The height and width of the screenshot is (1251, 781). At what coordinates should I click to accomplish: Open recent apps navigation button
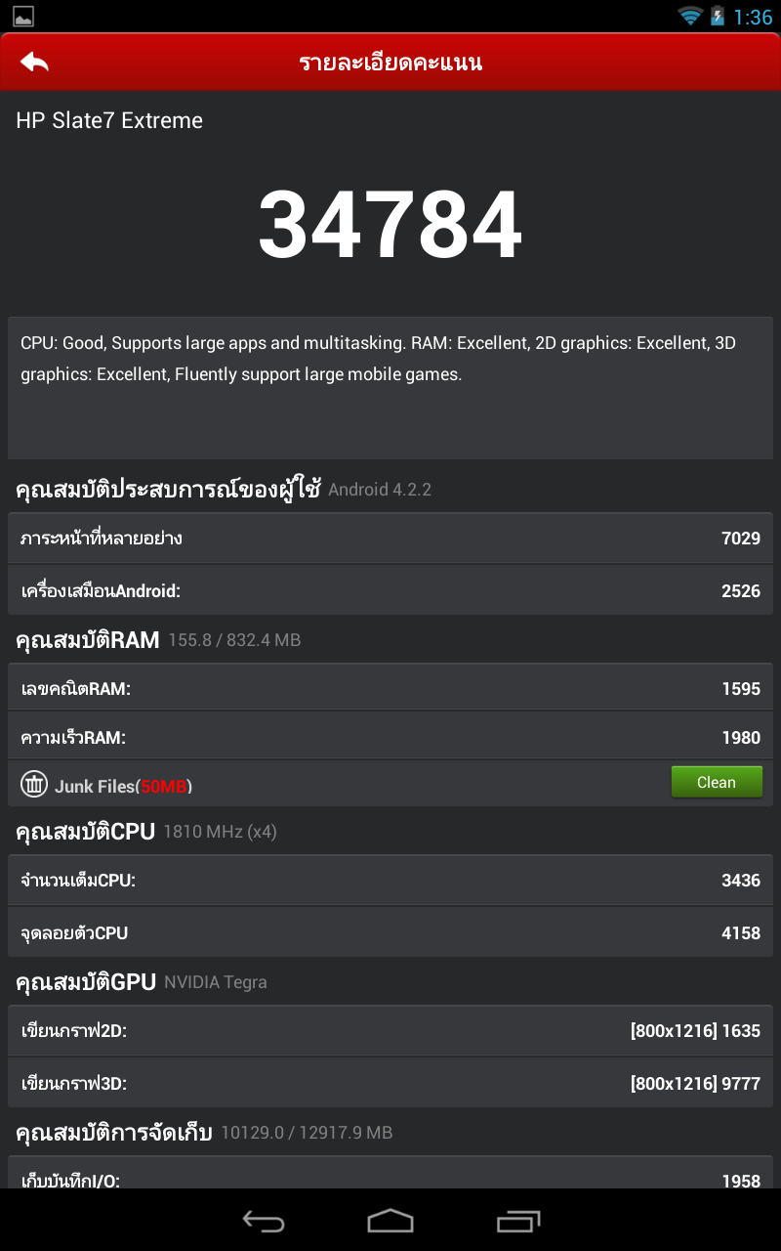[x=518, y=1221]
